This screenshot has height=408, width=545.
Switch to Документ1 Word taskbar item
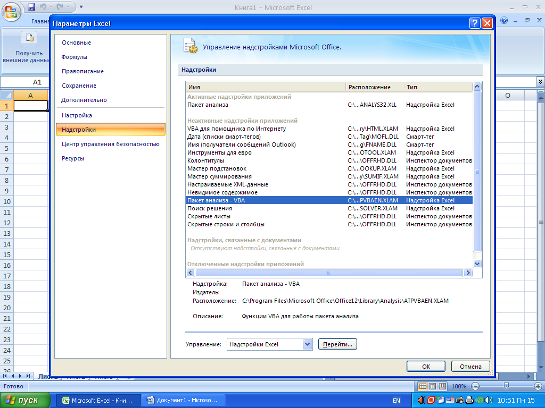coord(184,401)
